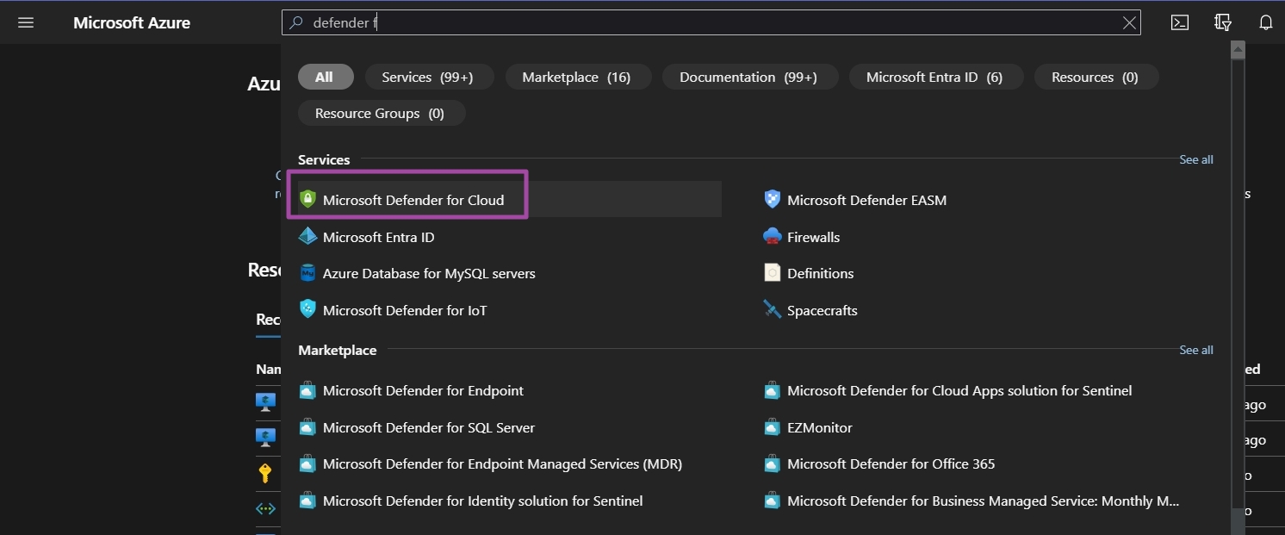This screenshot has width=1285, height=535.
Task: Click the Microsoft Defender for IoT icon
Action: point(307,310)
